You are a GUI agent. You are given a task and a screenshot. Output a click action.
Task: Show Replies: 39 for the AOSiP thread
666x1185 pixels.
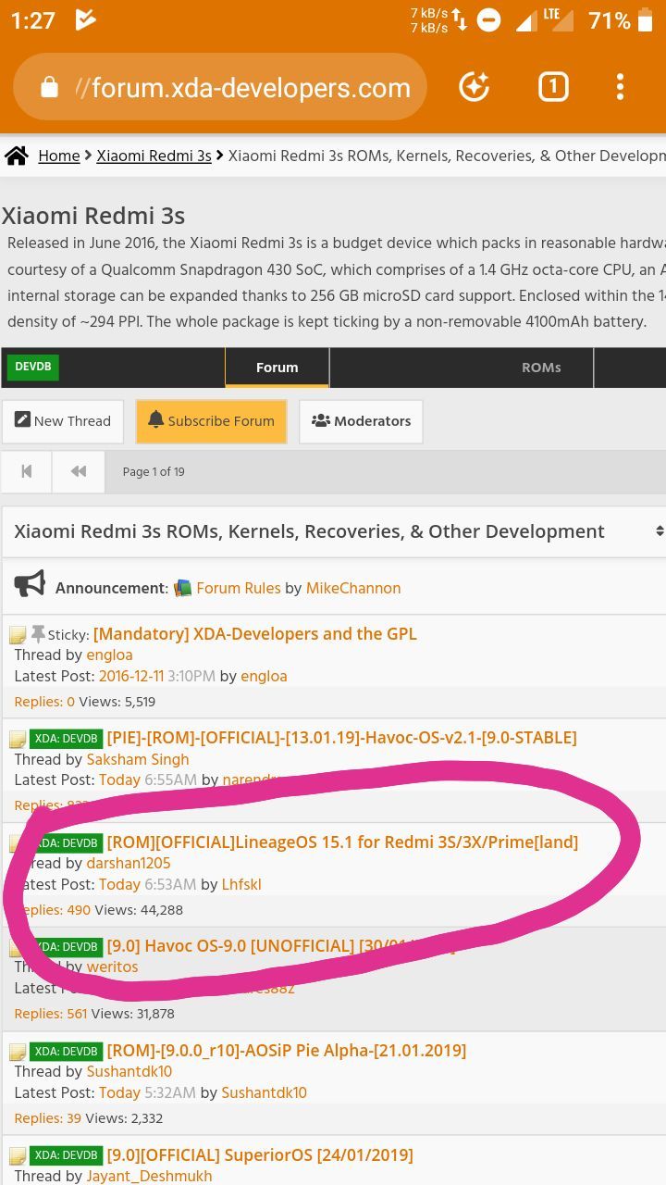point(47,1118)
